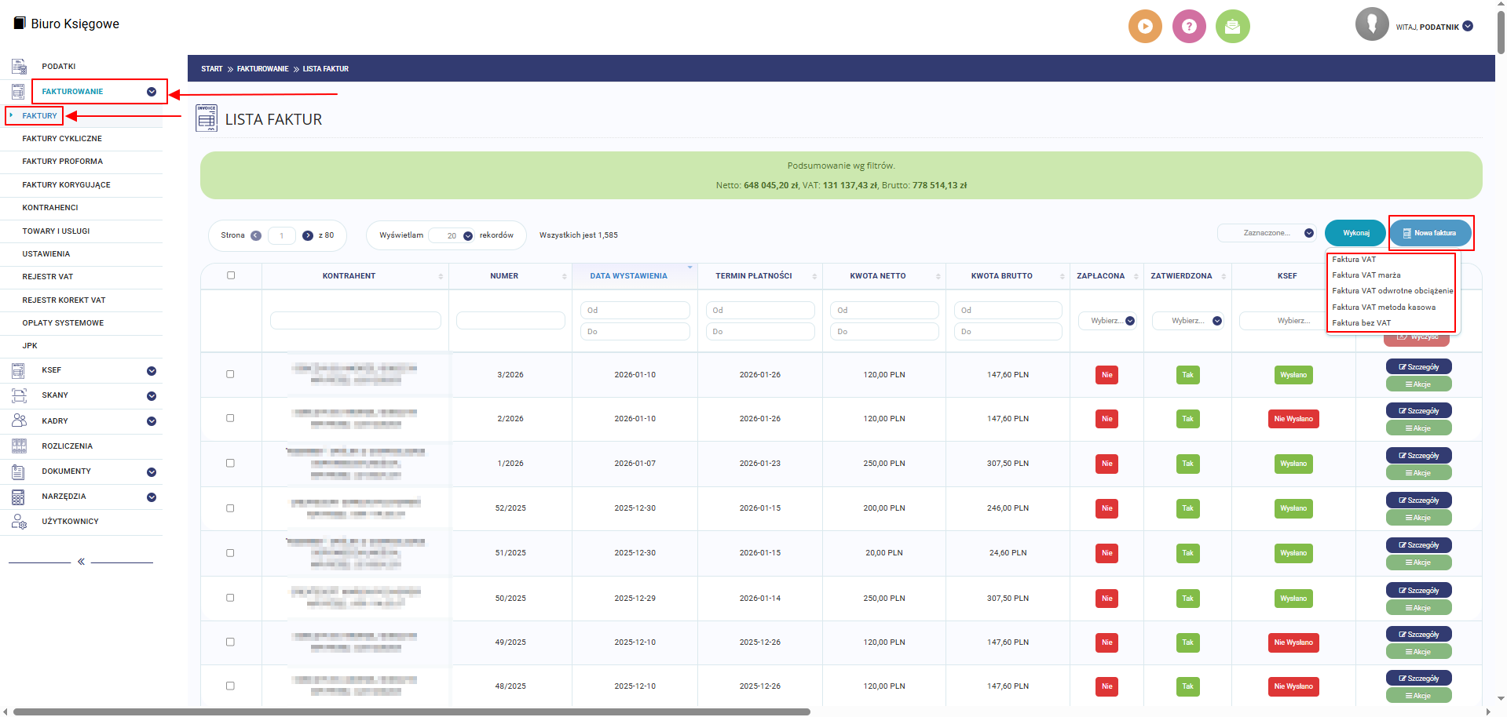Click the orange play video icon
The height and width of the screenshot is (717, 1507).
pos(1145,27)
